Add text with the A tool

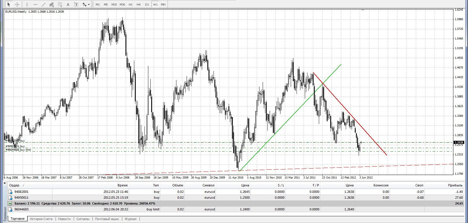pos(68,4)
